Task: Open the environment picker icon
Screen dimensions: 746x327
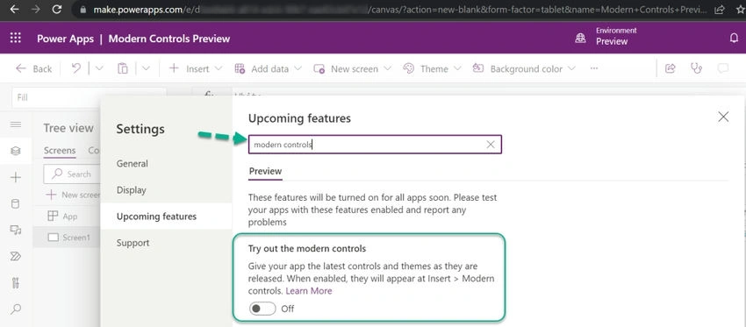Action: coord(580,38)
